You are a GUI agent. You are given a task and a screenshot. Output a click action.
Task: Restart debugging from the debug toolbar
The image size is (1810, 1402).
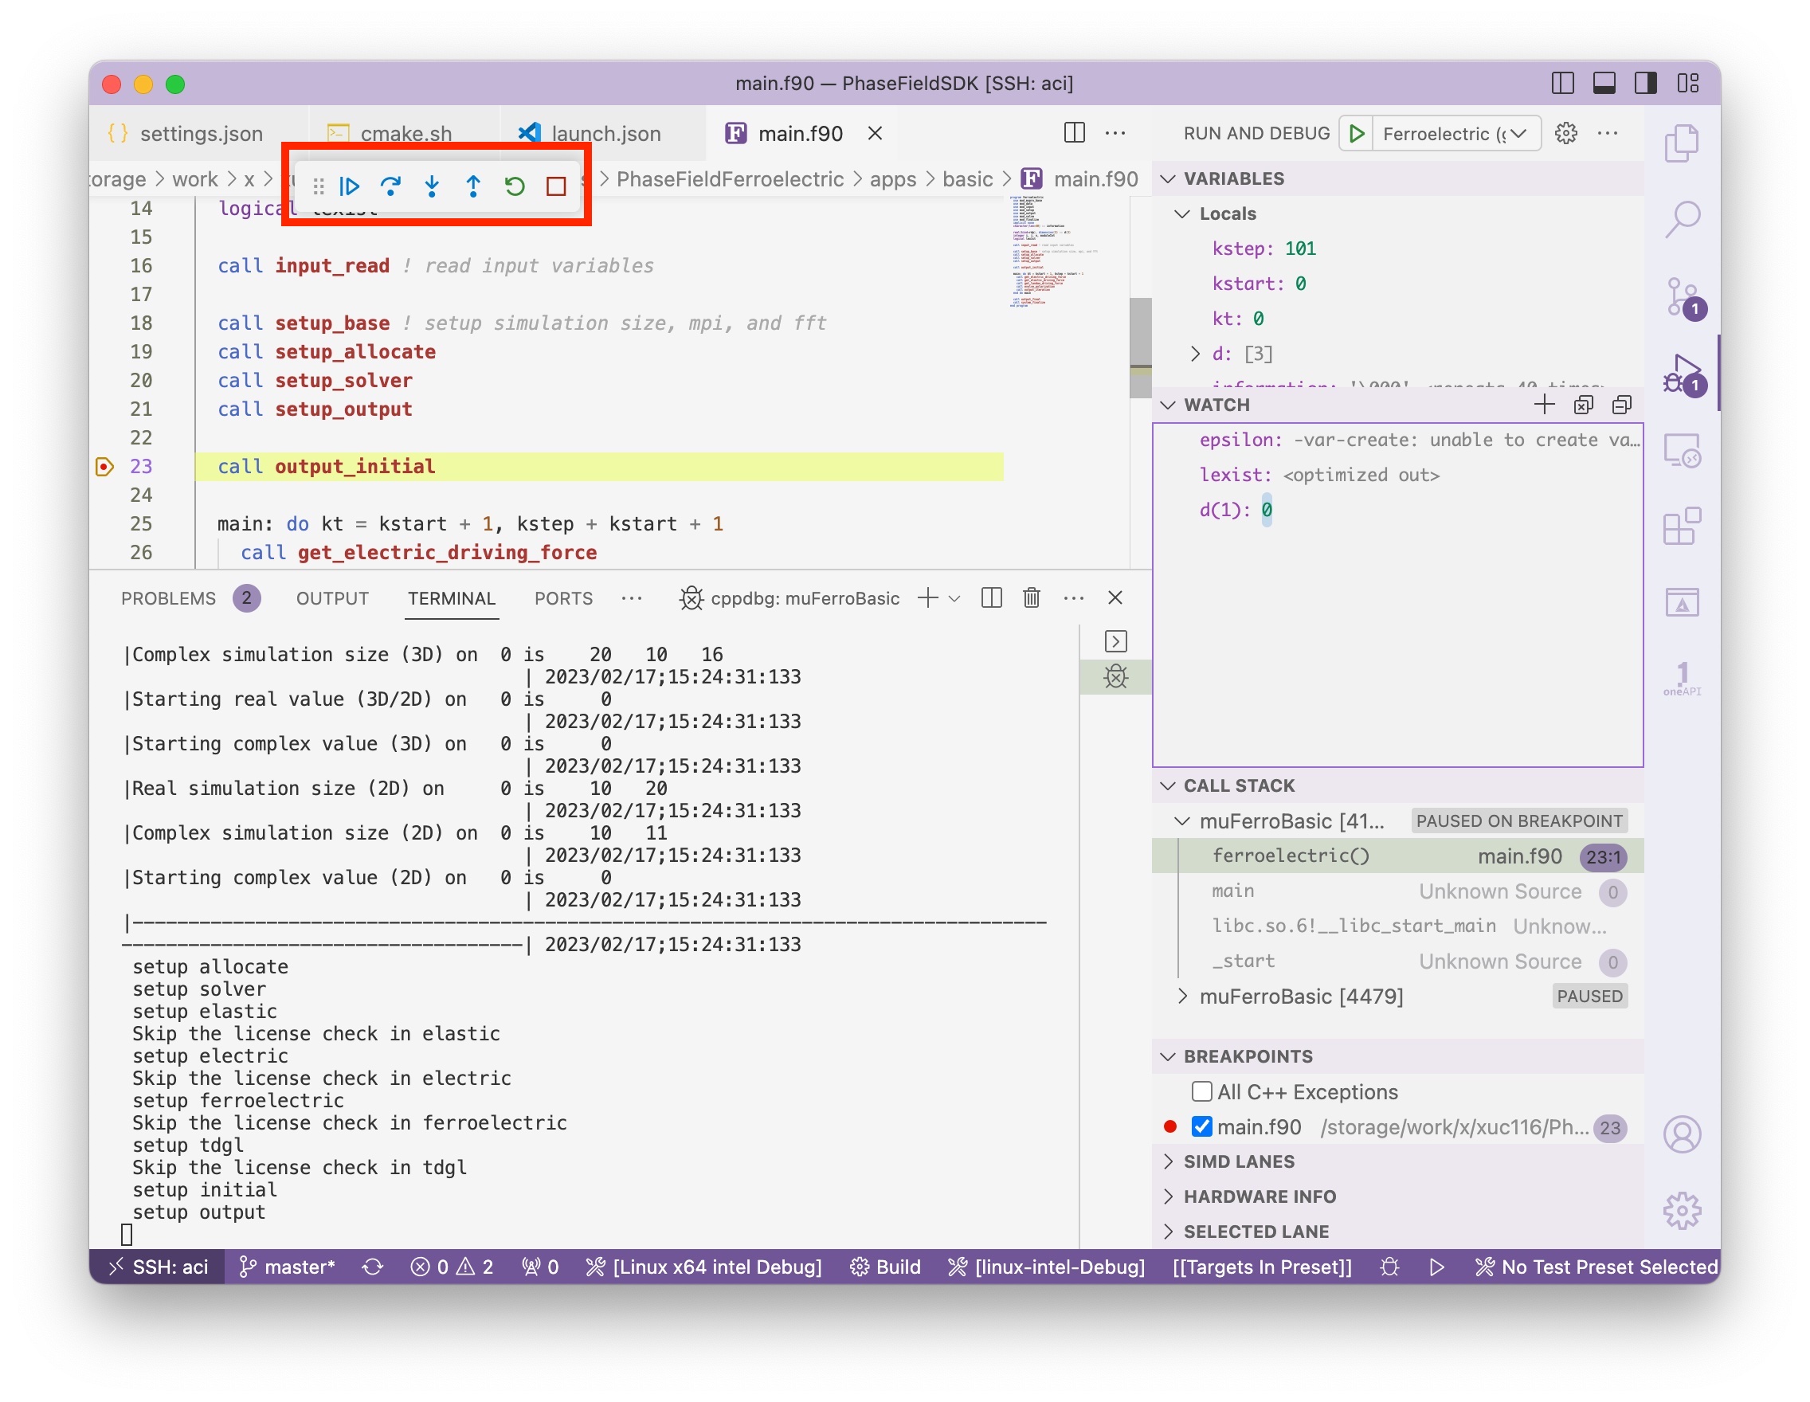click(x=514, y=186)
